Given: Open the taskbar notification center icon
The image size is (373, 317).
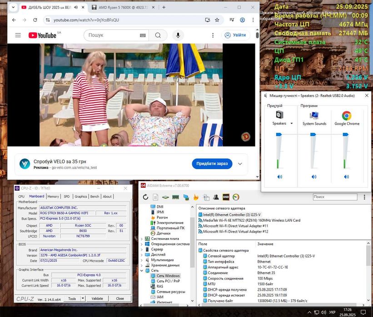Looking at the screenshot, I should click(363, 312).
